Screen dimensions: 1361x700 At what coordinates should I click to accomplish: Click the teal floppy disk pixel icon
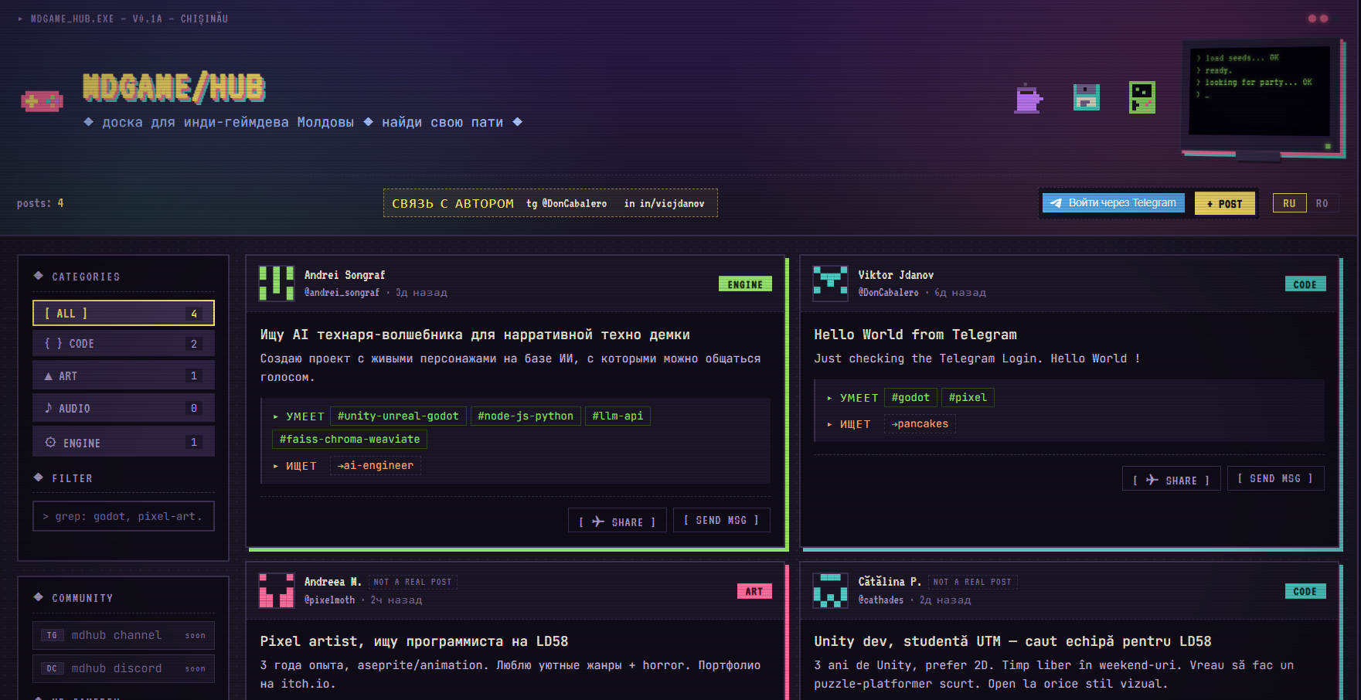point(1086,97)
